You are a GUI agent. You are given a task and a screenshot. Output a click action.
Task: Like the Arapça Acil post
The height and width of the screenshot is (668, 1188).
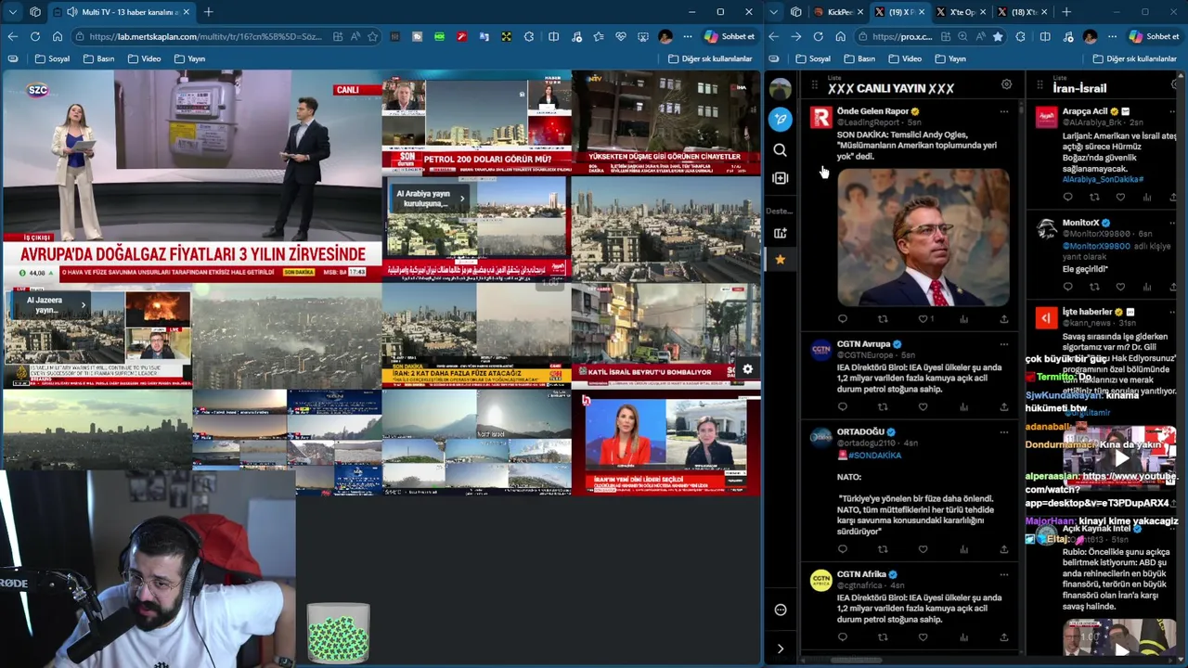pyautogui.click(x=1120, y=197)
